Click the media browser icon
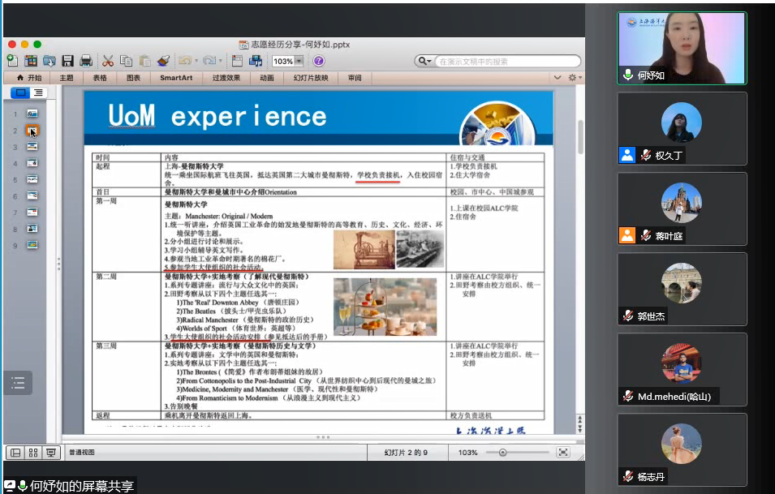Viewport: 775px width, 494px height. [256, 61]
